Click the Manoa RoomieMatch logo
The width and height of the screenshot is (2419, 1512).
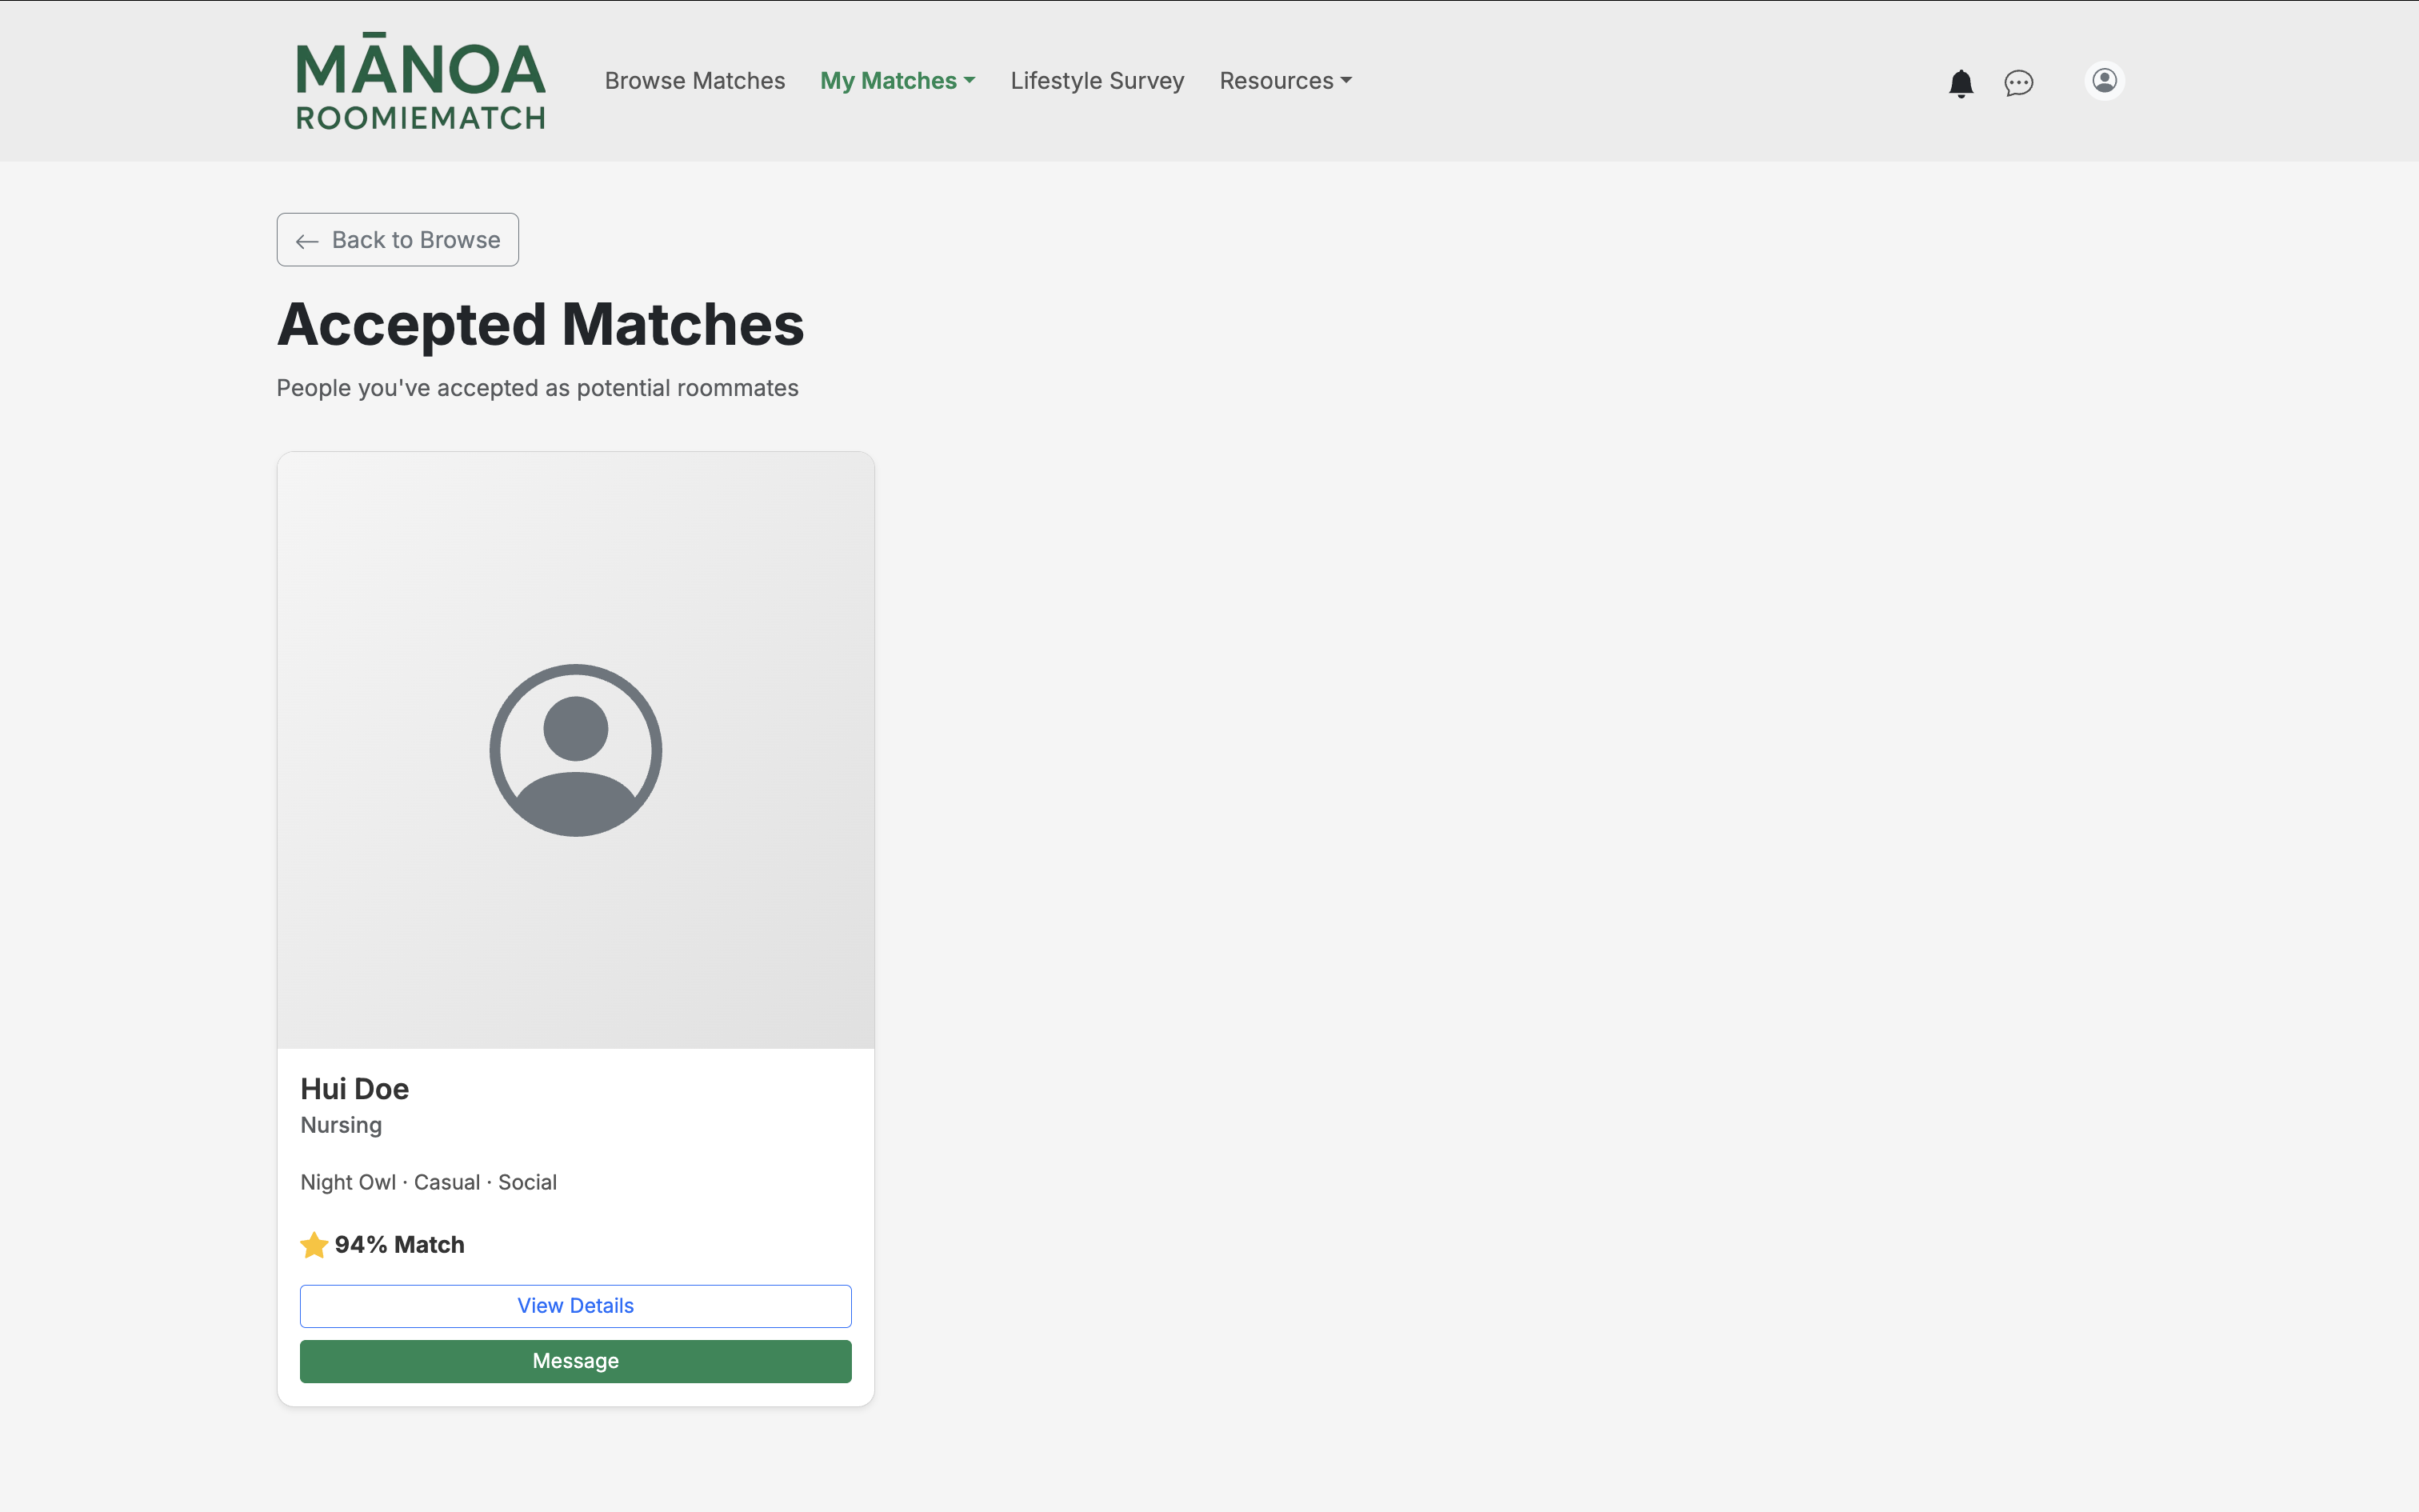point(420,82)
